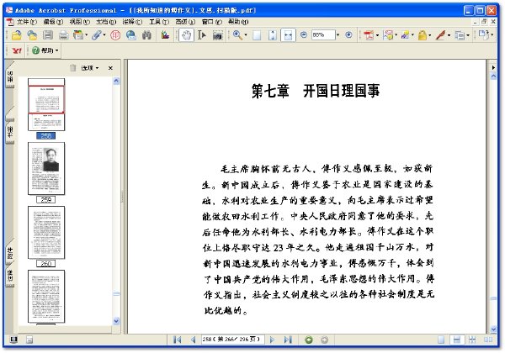Screen dimensions: 505x353
Task: Click the Fit Page icon
Action: click(273, 35)
